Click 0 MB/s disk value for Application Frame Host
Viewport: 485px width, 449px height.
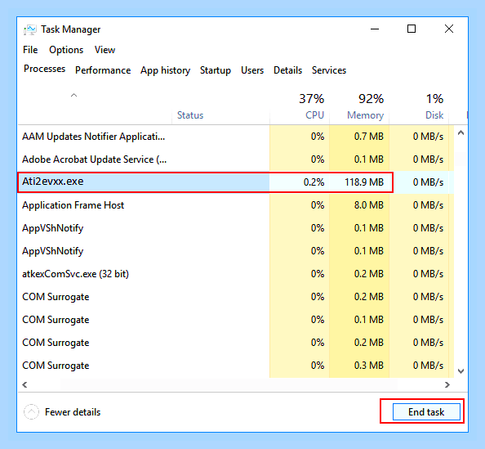click(x=428, y=205)
